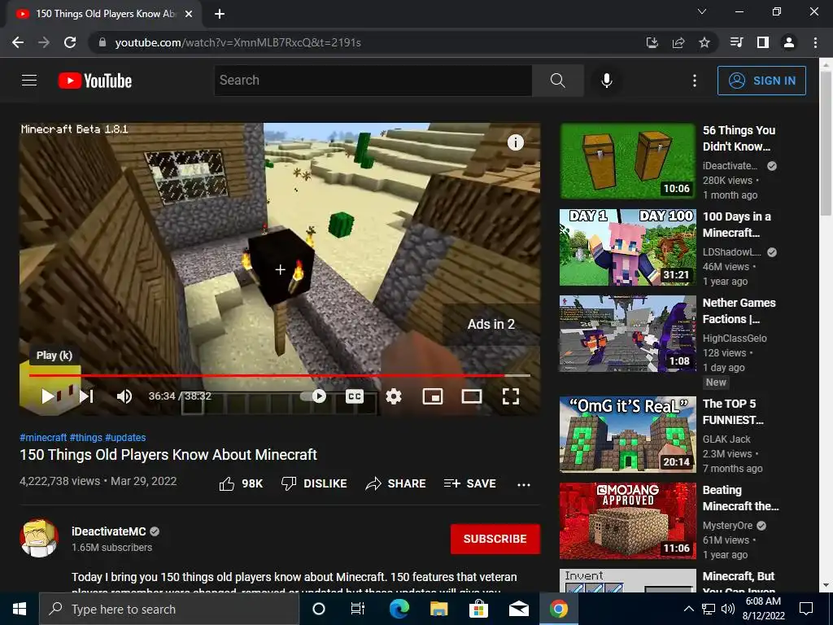Open the video info cards icon
The height and width of the screenshot is (625, 833).
point(515,142)
